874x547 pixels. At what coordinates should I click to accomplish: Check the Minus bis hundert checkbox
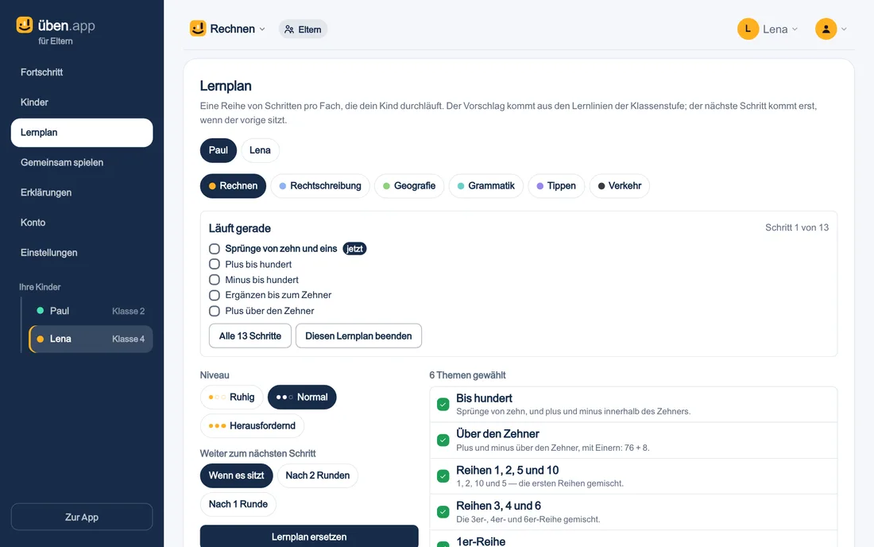(x=214, y=280)
